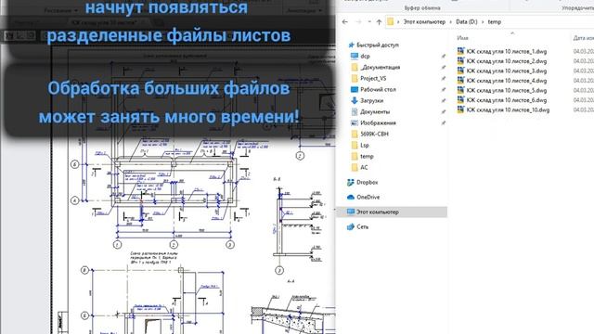594x334 pixels.
Task: Click axis bubble '1' below the upper plan
Action: tap(118, 245)
